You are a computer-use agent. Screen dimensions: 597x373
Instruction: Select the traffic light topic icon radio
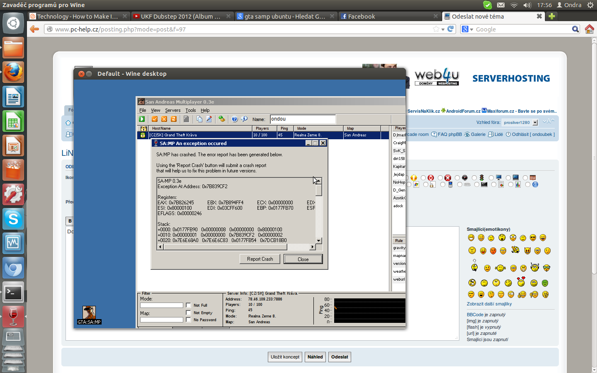(474, 178)
